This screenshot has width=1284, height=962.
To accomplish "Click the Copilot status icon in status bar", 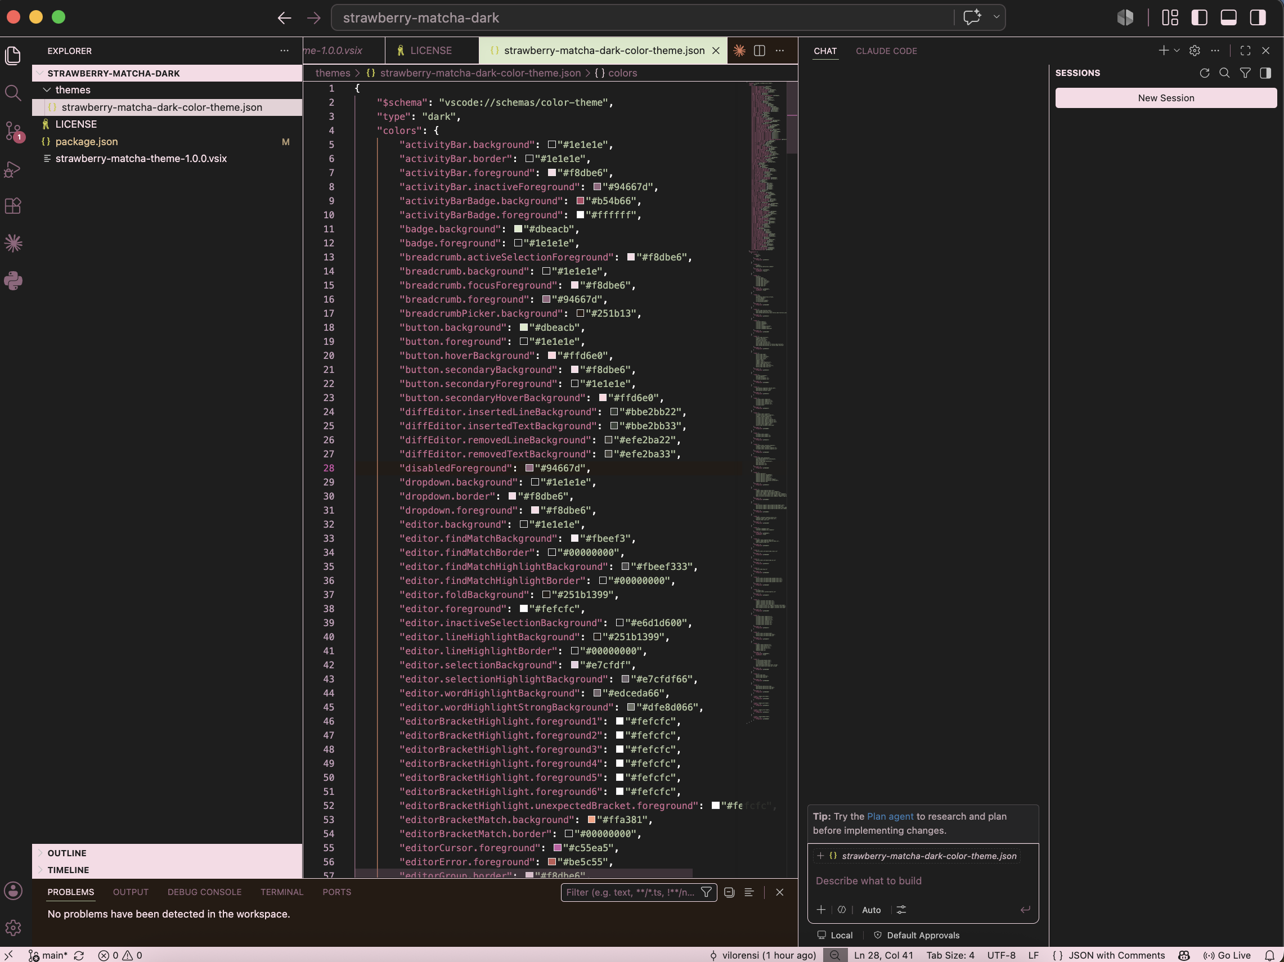I will pos(1184,955).
